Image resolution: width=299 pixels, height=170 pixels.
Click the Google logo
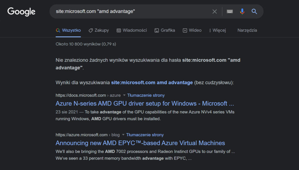point(21,12)
